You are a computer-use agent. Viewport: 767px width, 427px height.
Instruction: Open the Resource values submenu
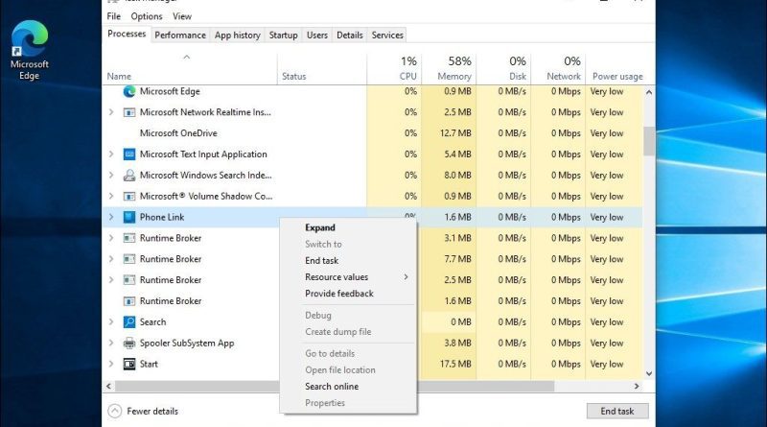(349, 277)
